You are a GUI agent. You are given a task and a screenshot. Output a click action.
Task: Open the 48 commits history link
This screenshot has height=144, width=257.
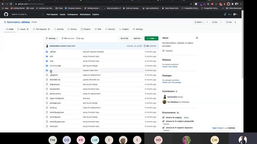coord(150,46)
